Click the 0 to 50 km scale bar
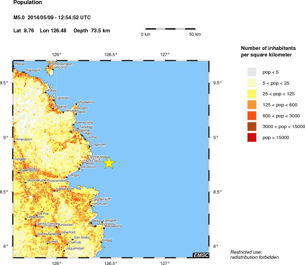This screenshot has height=265, width=305. (170, 29)
